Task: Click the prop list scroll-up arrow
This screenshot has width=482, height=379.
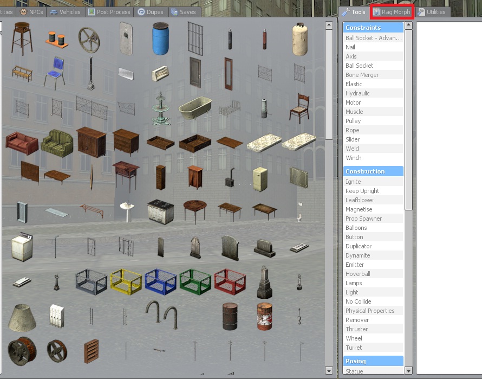Action: tap(329, 25)
